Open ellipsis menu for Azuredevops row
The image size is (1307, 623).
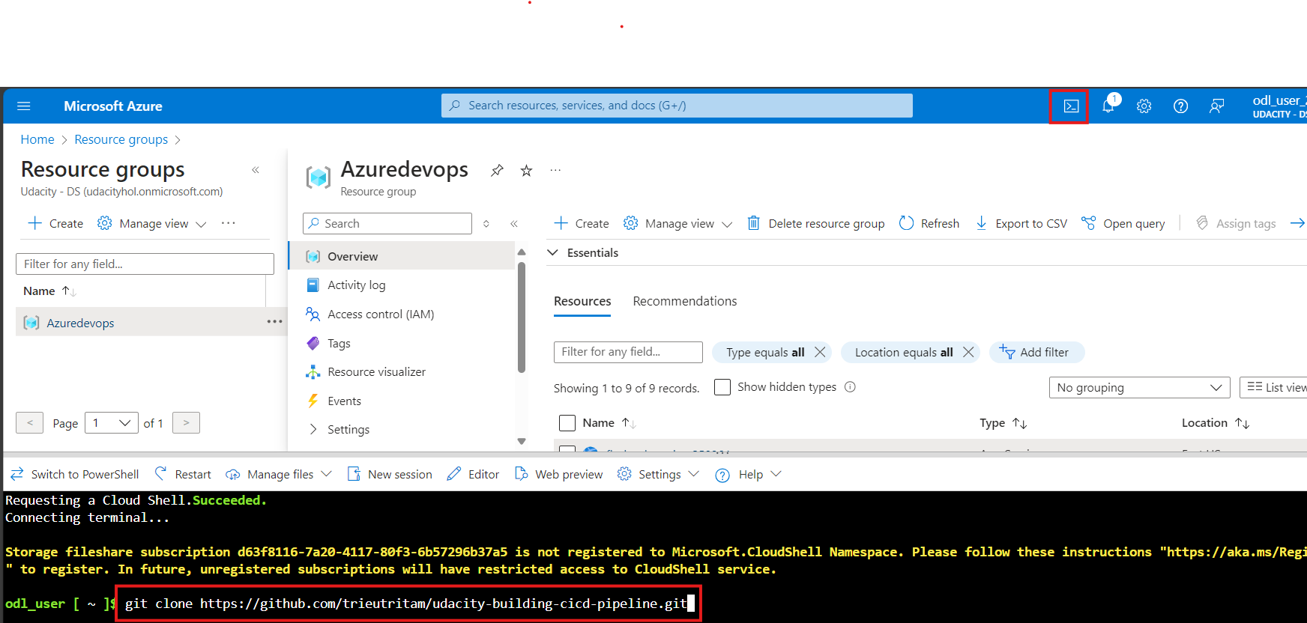point(275,322)
